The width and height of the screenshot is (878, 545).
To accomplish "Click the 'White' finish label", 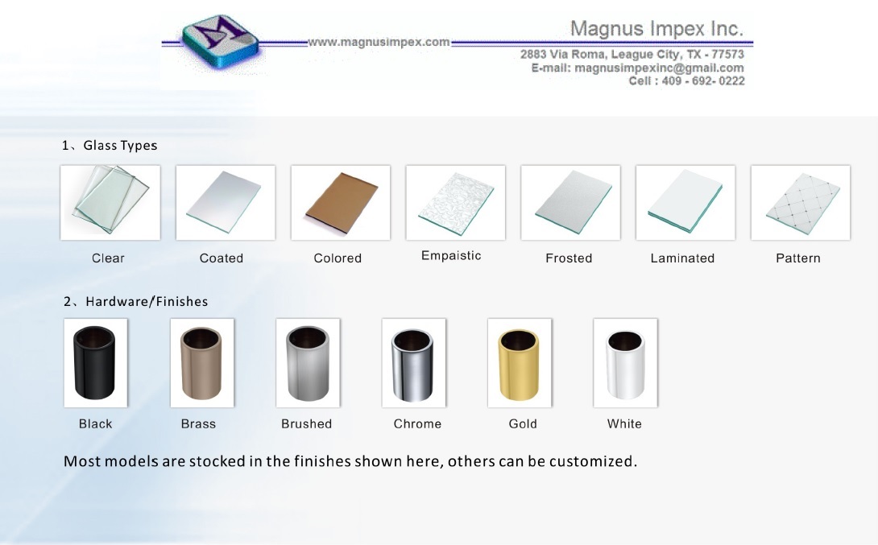I will pyautogui.click(x=624, y=423).
